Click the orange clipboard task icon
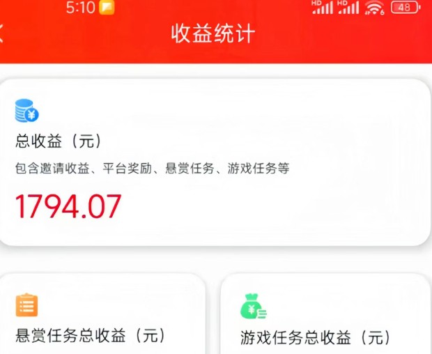The width and height of the screenshot is (432, 354). click(26, 305)
